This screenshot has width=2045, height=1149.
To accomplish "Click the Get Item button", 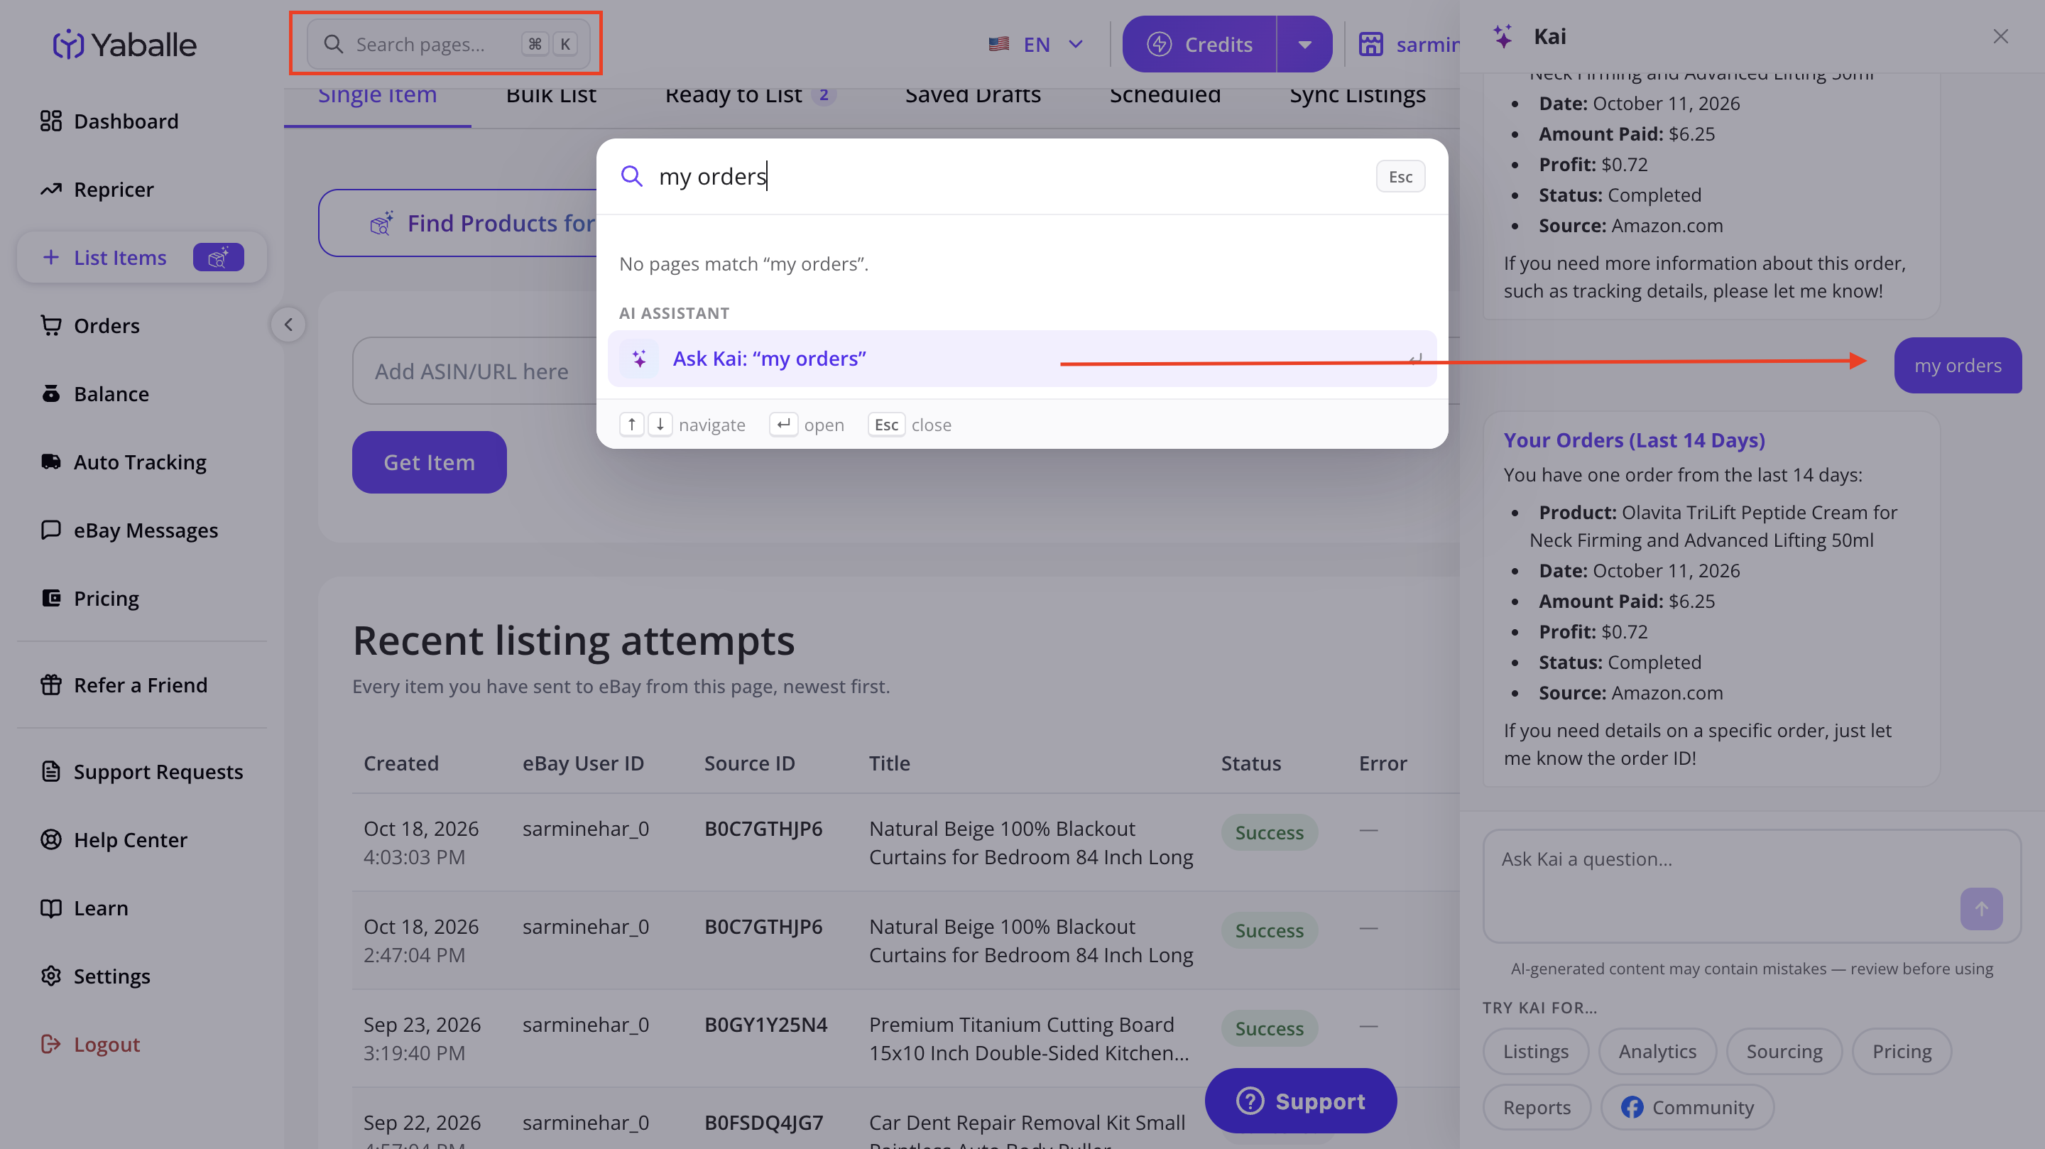I will (430, 462).
